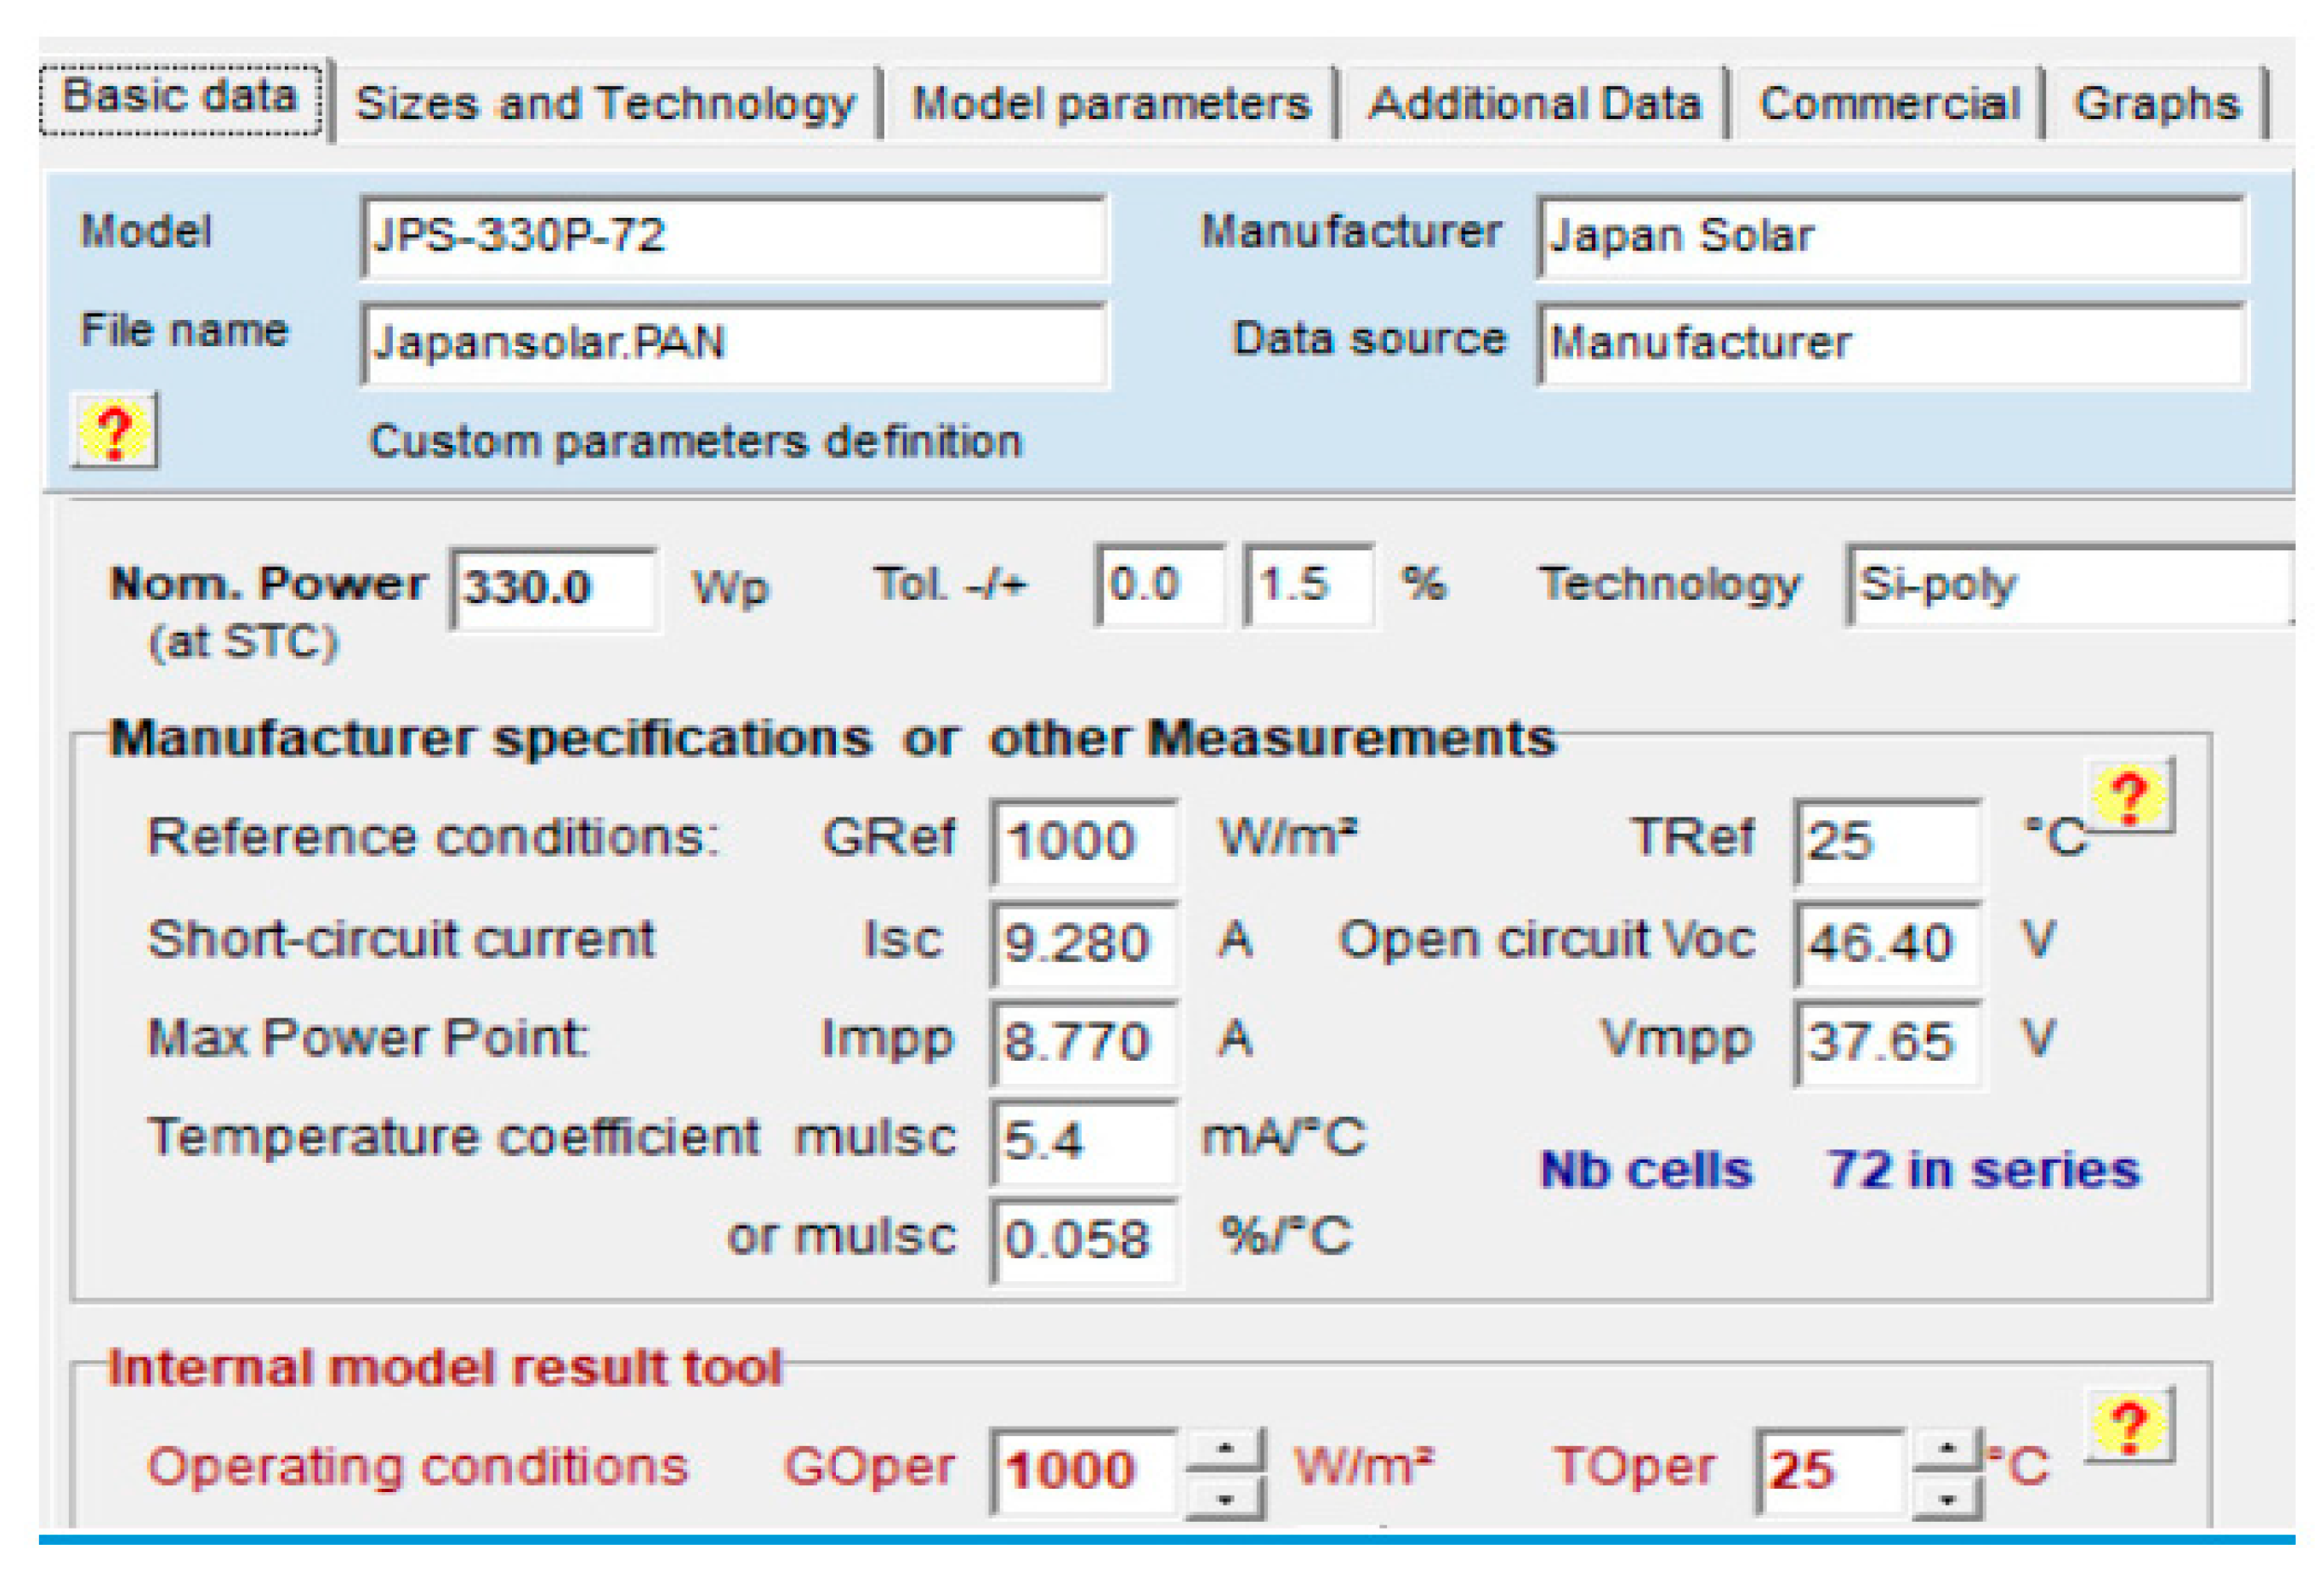Switch to the Sizes and Technology tab

(605, 104)
